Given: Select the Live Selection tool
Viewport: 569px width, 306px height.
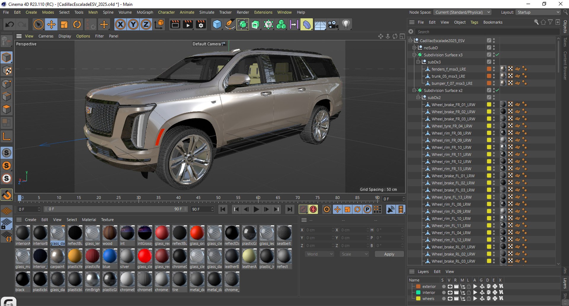Looking at the screenshot, I should click(x=39, y=25).
